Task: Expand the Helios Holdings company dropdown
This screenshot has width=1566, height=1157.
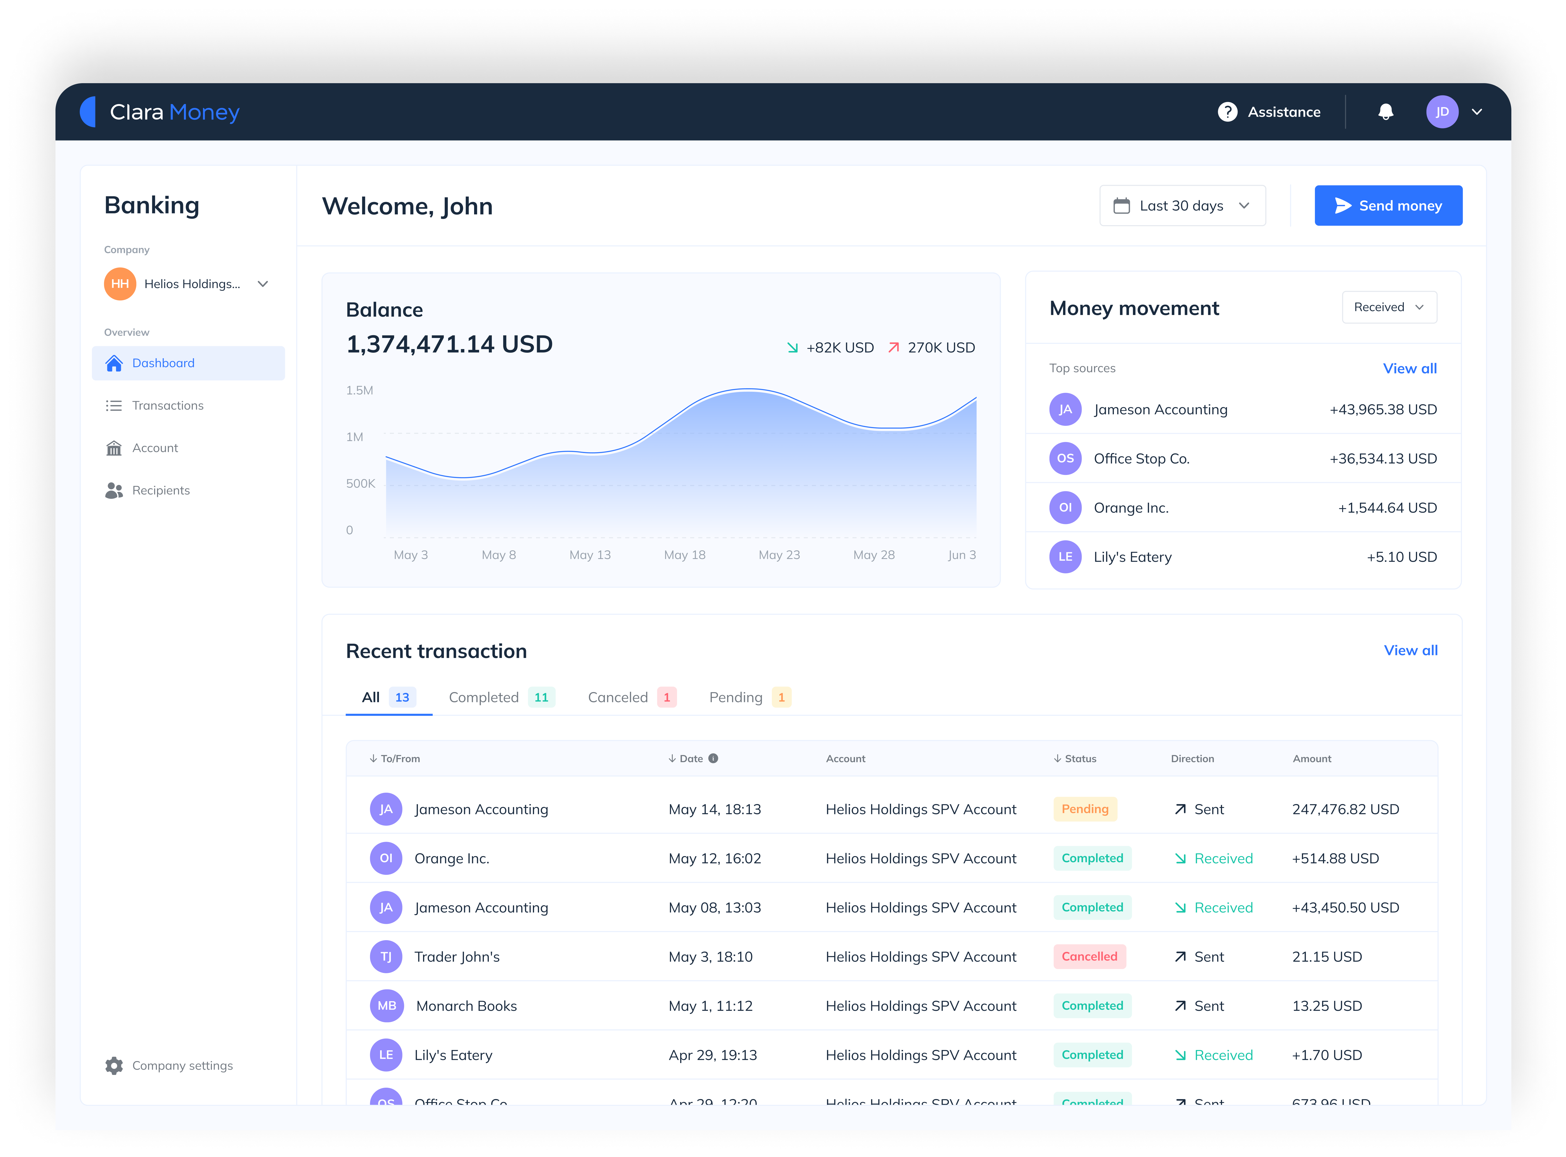Action: (x=263, y=284)
